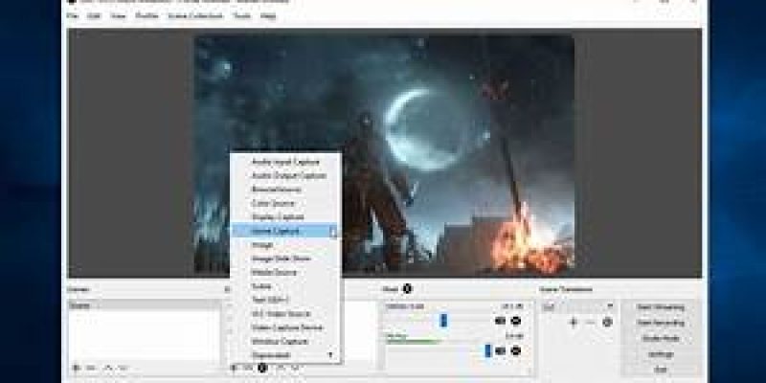Screen dimensions: 766x383
Task: Move selected scene down arrow
Action: [x=124, y=368]
